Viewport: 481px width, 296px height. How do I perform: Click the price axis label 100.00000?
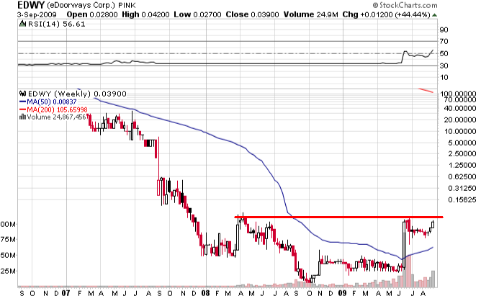click(458, 94)
